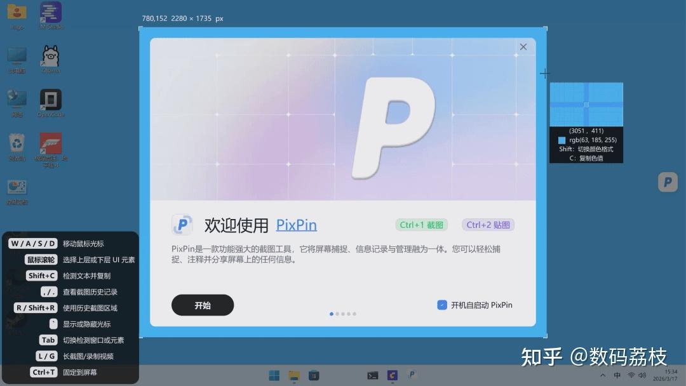Click the 查看截图历史记录 hint text

tap(90, 292)
